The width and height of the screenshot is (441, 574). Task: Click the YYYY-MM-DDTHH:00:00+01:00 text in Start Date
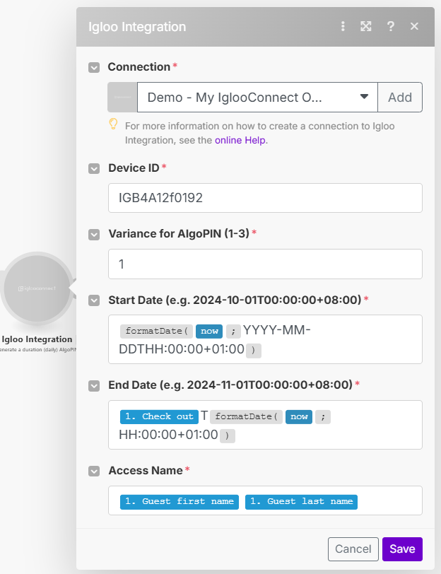(215, 340)
